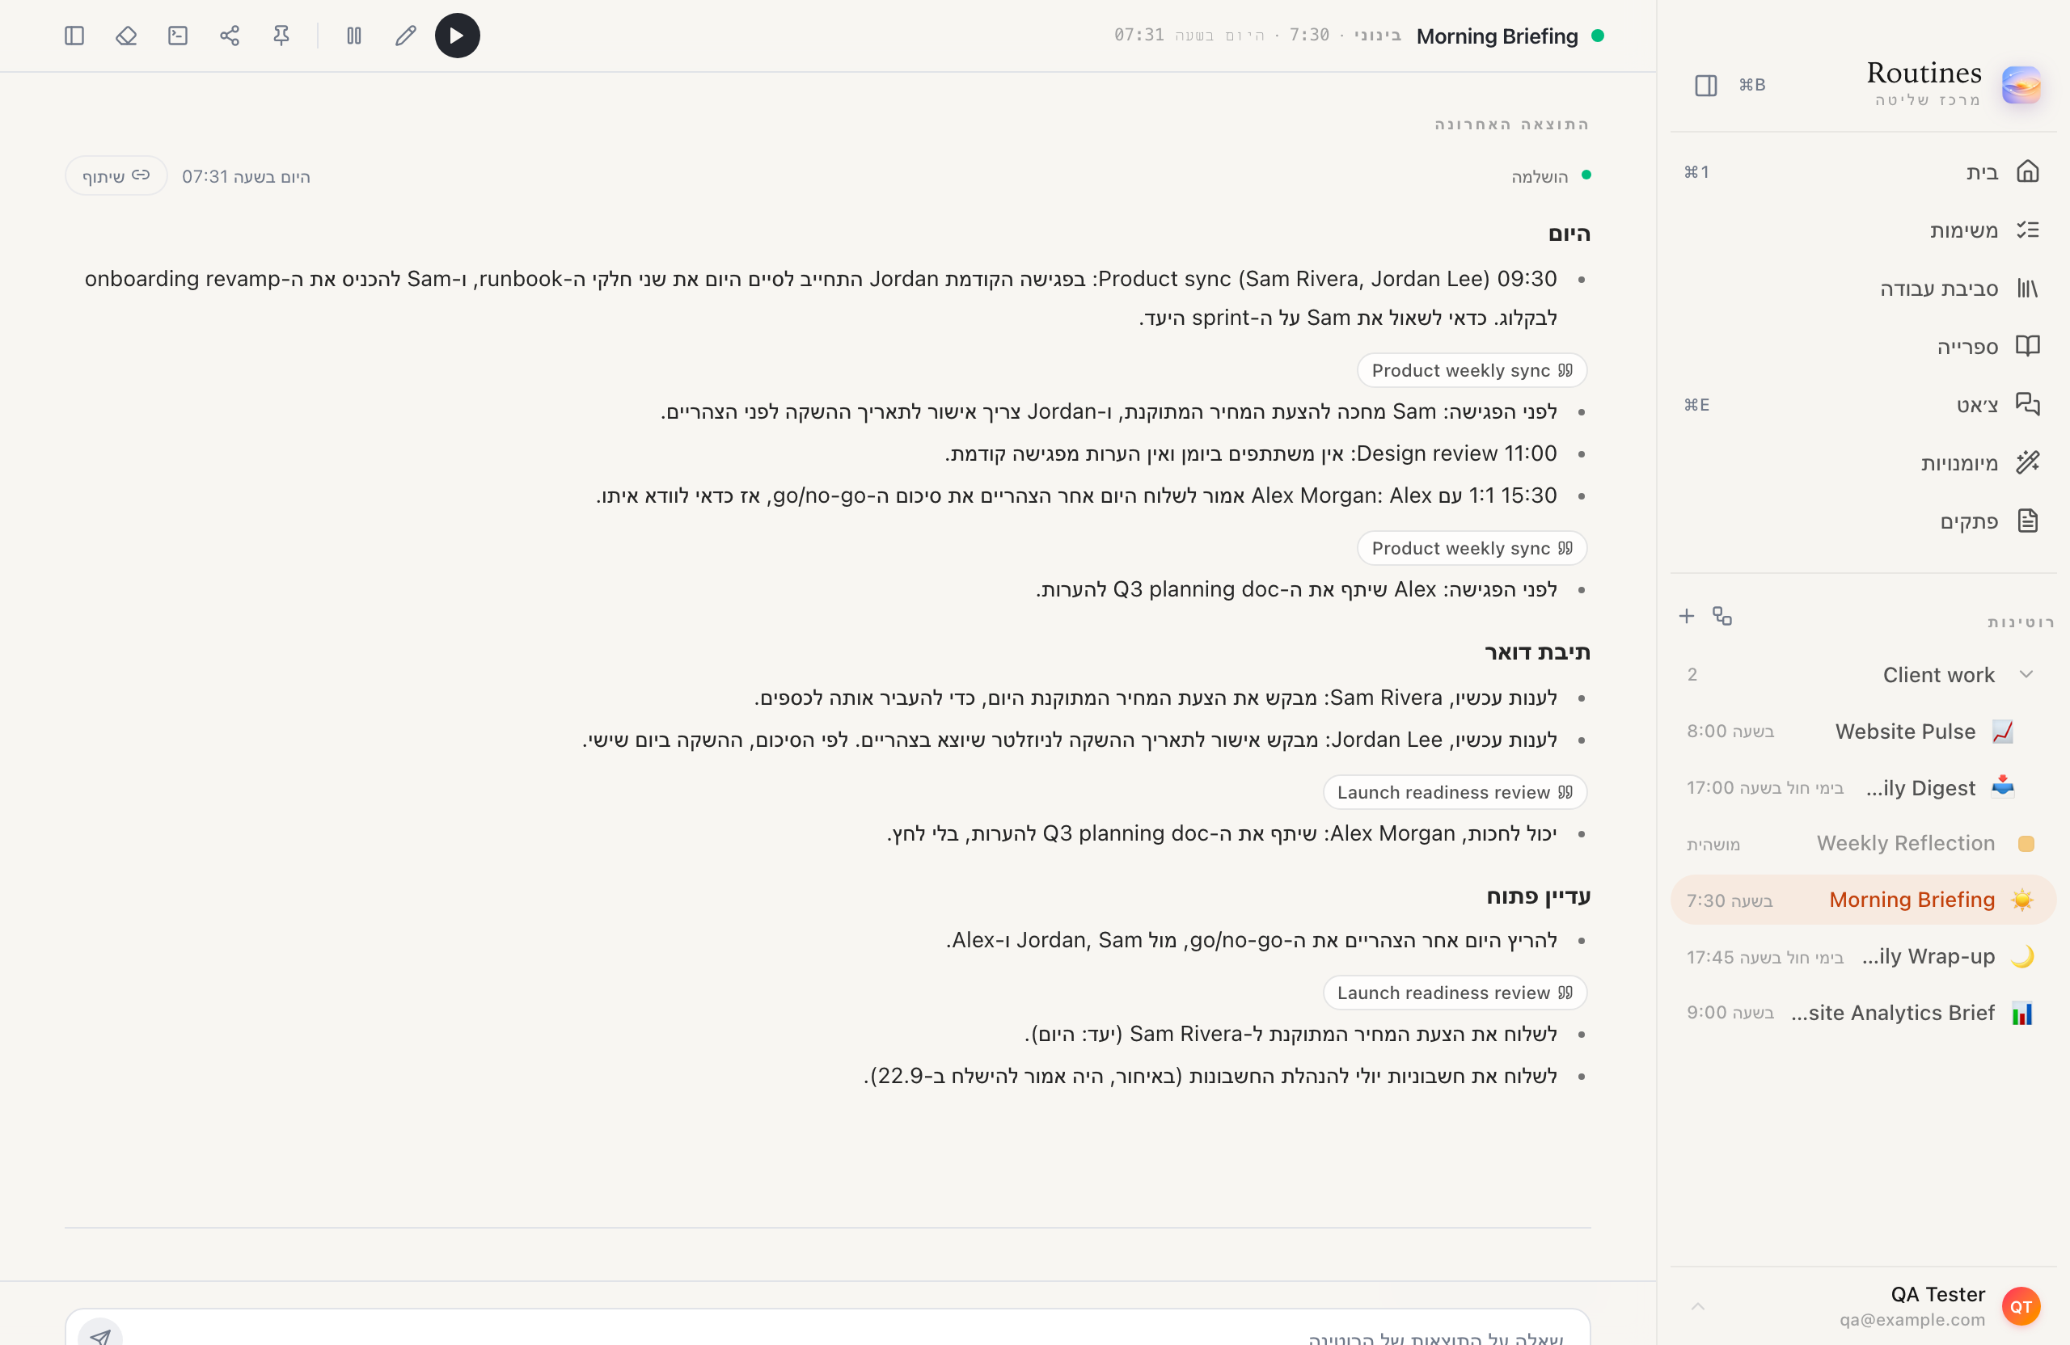Viewport: 2070px width, 1345px height.
Task: Open the פתקים notes nav item
Action: click(1863, 521)
